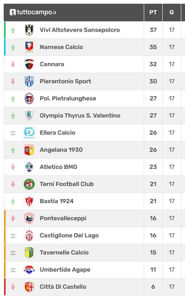Open Olympia Thyrus S. Valentino team link
Screen dimensions: 185x298
click(80, 116)
